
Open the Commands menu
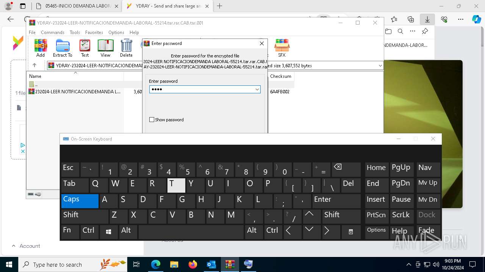coord(53,32)
